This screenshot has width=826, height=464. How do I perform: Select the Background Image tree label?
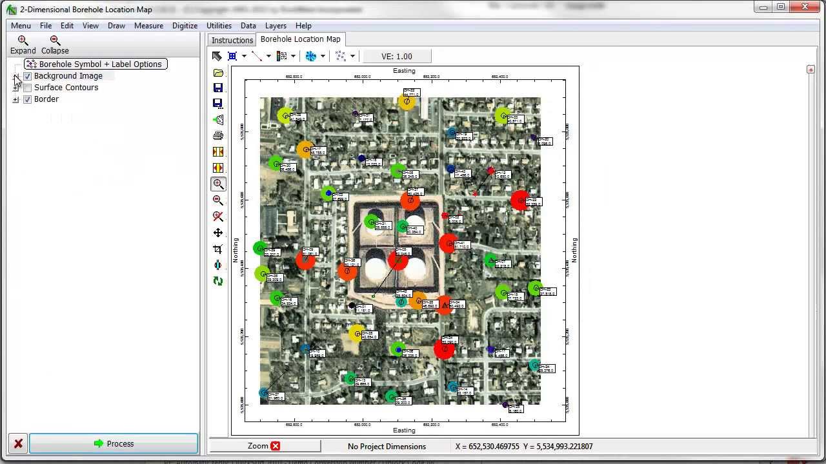68,76
